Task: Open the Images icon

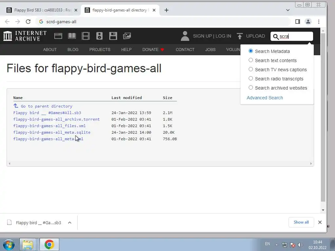Action: (x=127, y=36)
